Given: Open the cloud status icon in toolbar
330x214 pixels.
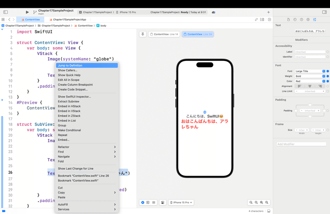Looking at the screenshot, I should pyautogui.click(x=213, y=12).
